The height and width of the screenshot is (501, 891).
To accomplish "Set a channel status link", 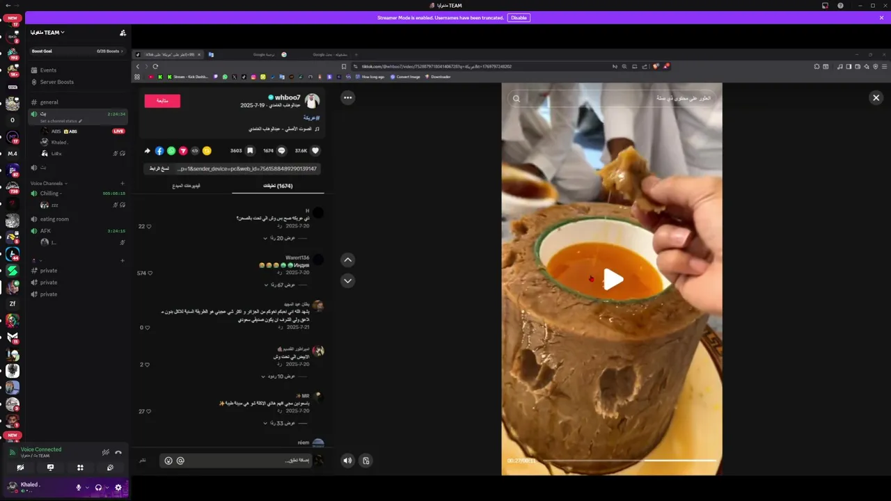I will click(x=61, y=121).
